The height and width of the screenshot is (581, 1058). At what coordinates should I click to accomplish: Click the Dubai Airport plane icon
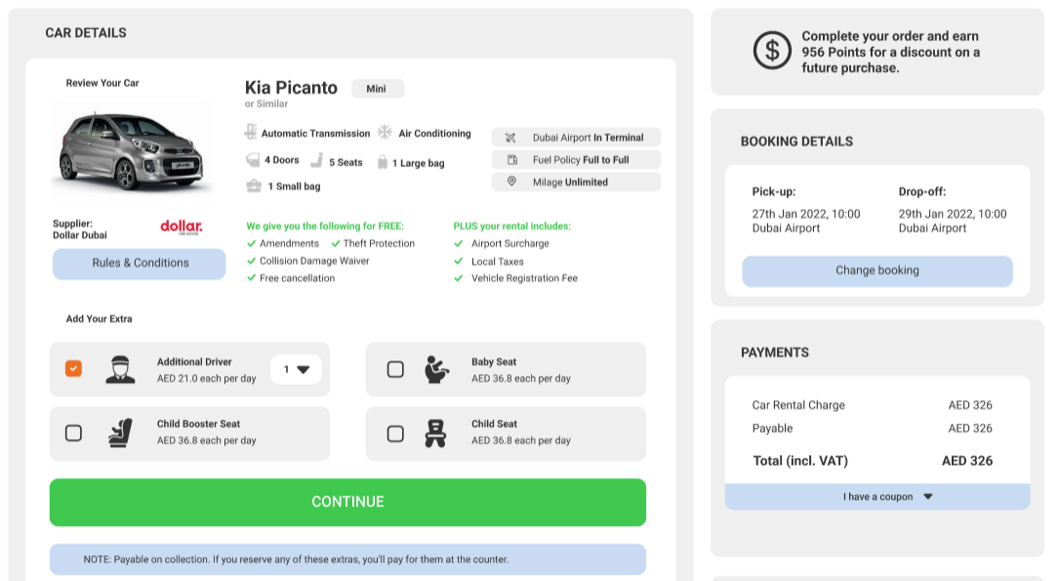[510, 138]
